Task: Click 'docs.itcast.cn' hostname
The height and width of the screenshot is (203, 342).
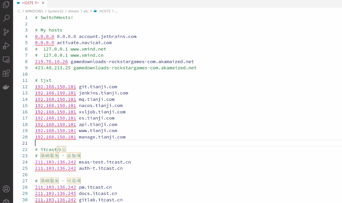Action: tap(98, 193)
